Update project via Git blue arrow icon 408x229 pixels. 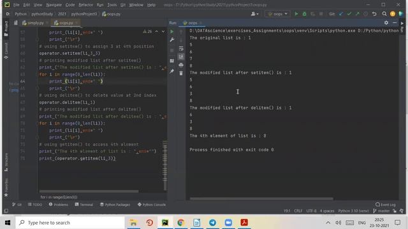(x=341, y=14)
